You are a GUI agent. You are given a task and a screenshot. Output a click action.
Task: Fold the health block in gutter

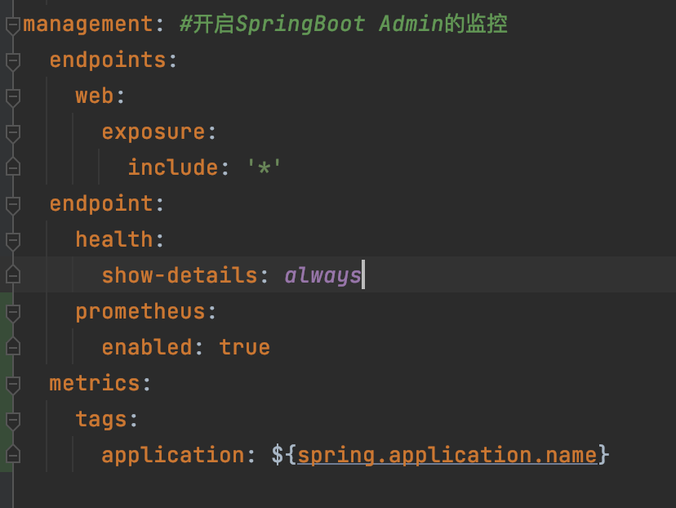pyautogui.click(x=13, y=242)
